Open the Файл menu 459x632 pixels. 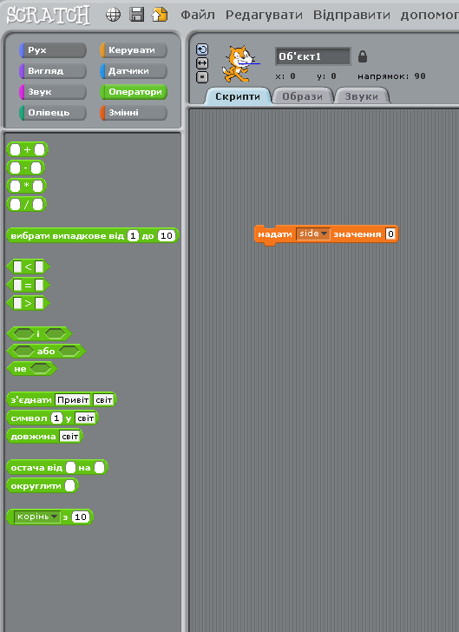(198, 16)
